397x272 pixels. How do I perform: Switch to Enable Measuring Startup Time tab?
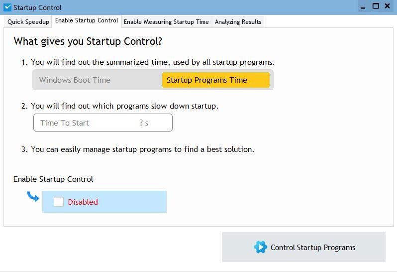(x=166, y=22)
